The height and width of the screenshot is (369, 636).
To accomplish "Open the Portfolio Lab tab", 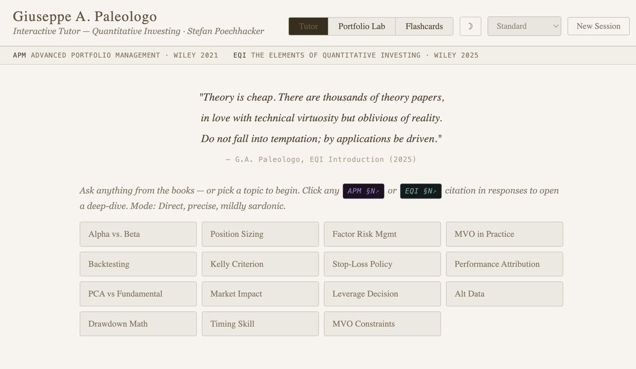I will pyautogui.click(x=362, y=26).
